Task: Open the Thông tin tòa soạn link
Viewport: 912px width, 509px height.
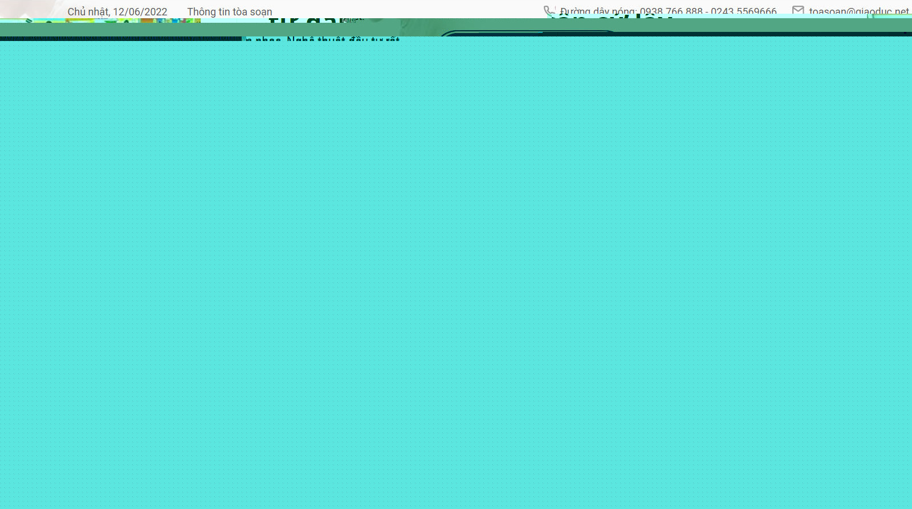Action: [230, 12]
